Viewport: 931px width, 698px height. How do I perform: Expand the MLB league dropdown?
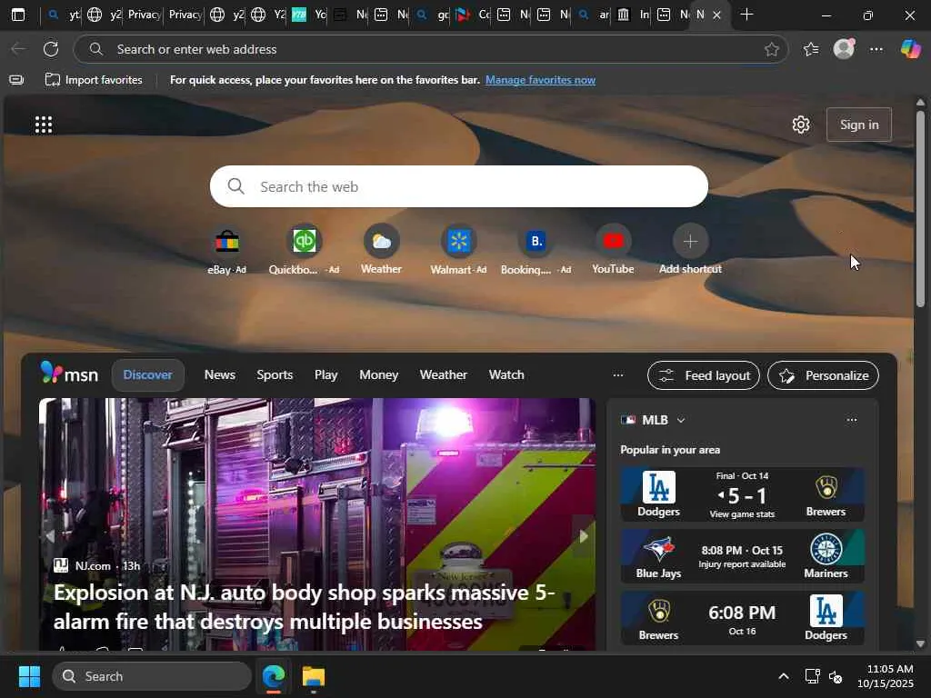[x=681, y=420]
